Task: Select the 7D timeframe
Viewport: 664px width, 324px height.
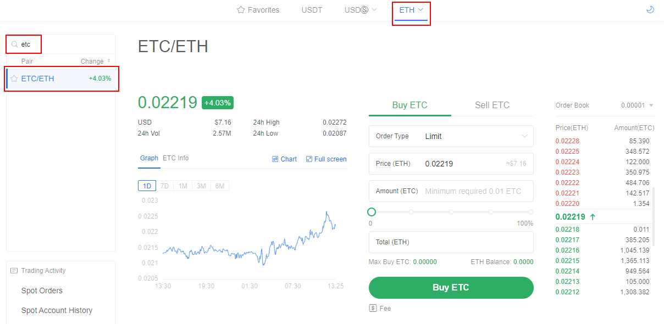Action: [x=164, y=186]
